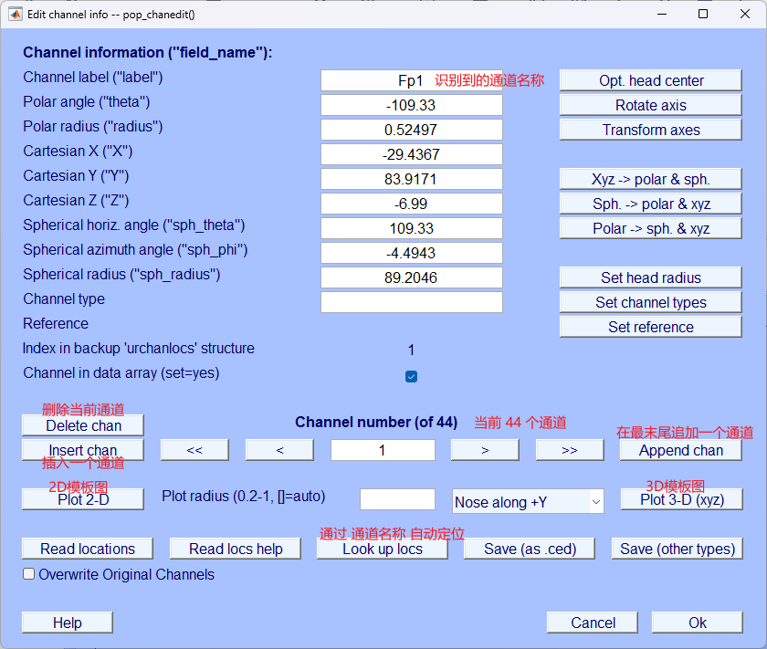
Task: Minimize the Edit channel info window
Action: click(x=662, y=14)
